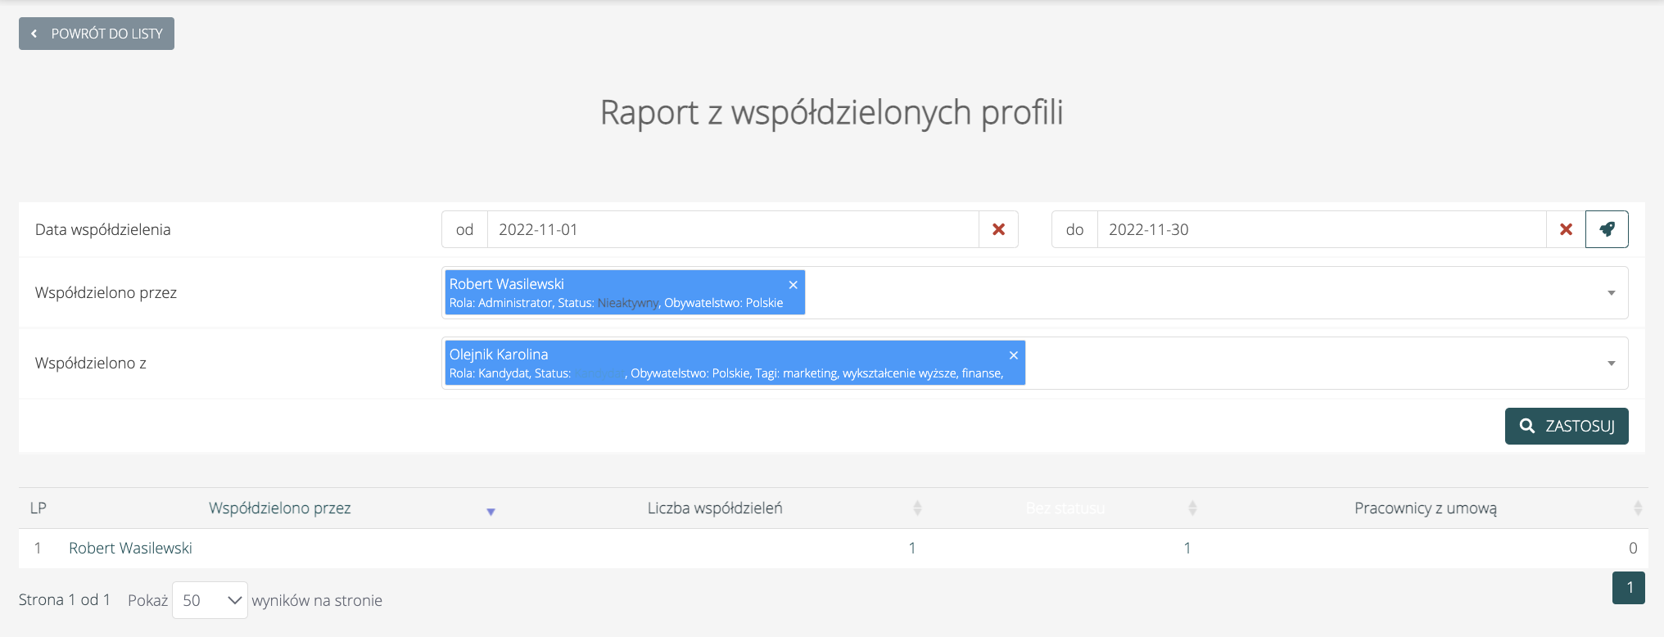Remove Robert Wasilewski tag from filter

coord(793,285)
